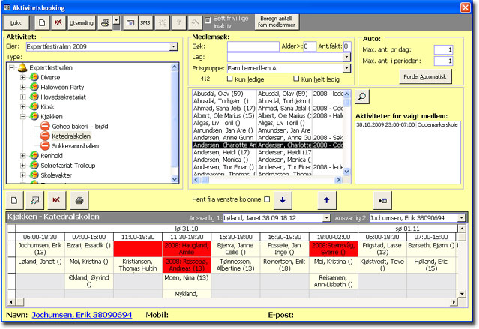
Task: Click the Fordel Automatisk button
Action: point(425,77)
